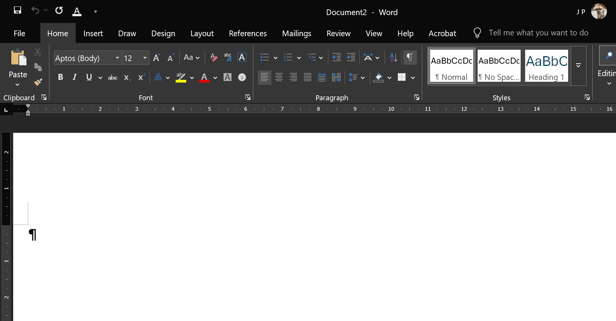Open the Font dialog launcher
The width and height of the screenshot is (616, 321).
tap(248, 98)
